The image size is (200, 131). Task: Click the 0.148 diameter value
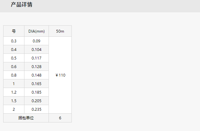click(x=37, y=75)
